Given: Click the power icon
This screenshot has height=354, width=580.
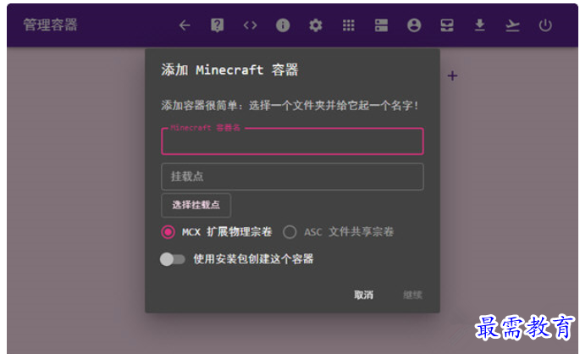Looking at the screenshot, I should pyautogui.click(x=545, y=25).
